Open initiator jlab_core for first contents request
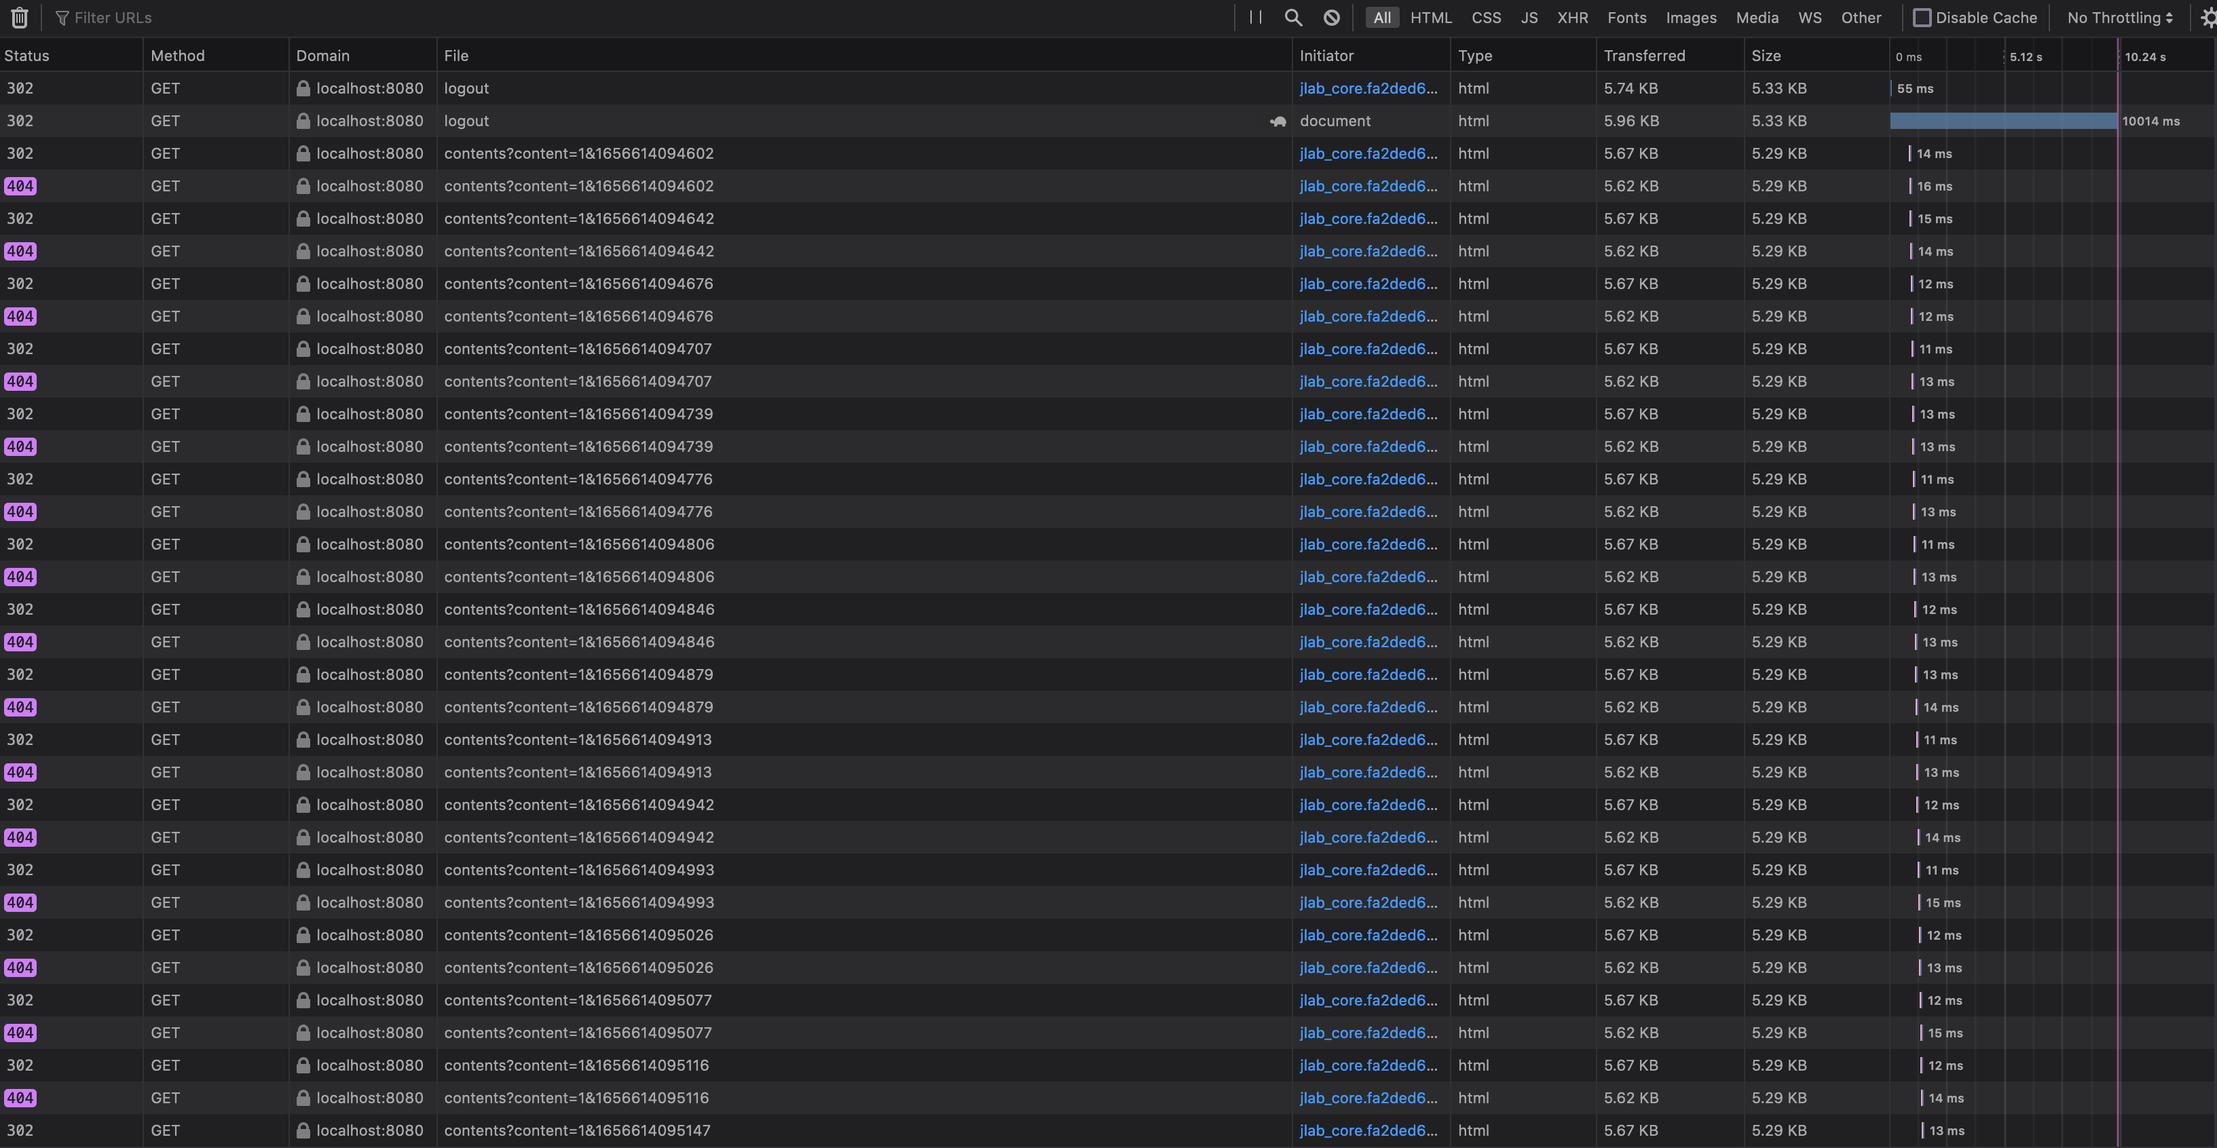This screenshot has width=2217, height=1148. [1368, 153]
